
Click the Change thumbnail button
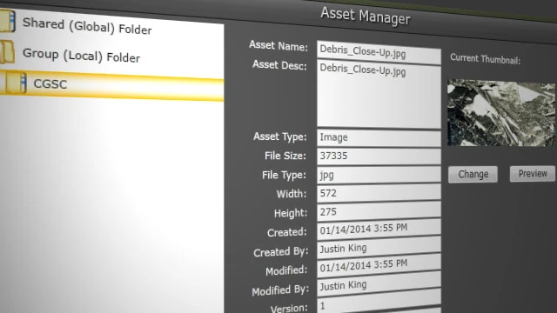pyautogui.click(x=473, y=174)
